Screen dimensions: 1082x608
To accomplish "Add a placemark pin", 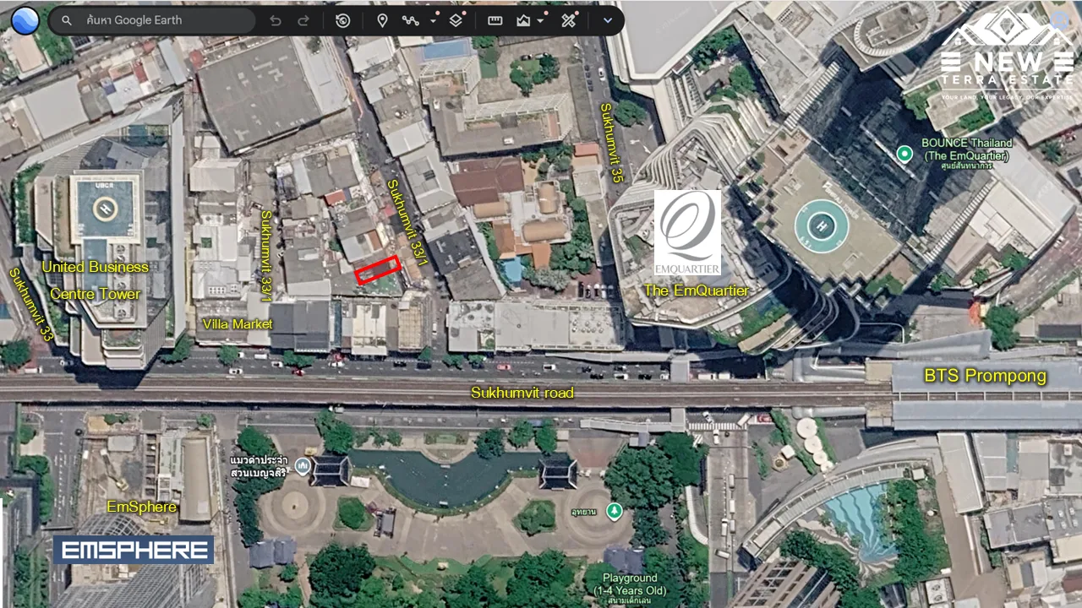I will point(382,20).
